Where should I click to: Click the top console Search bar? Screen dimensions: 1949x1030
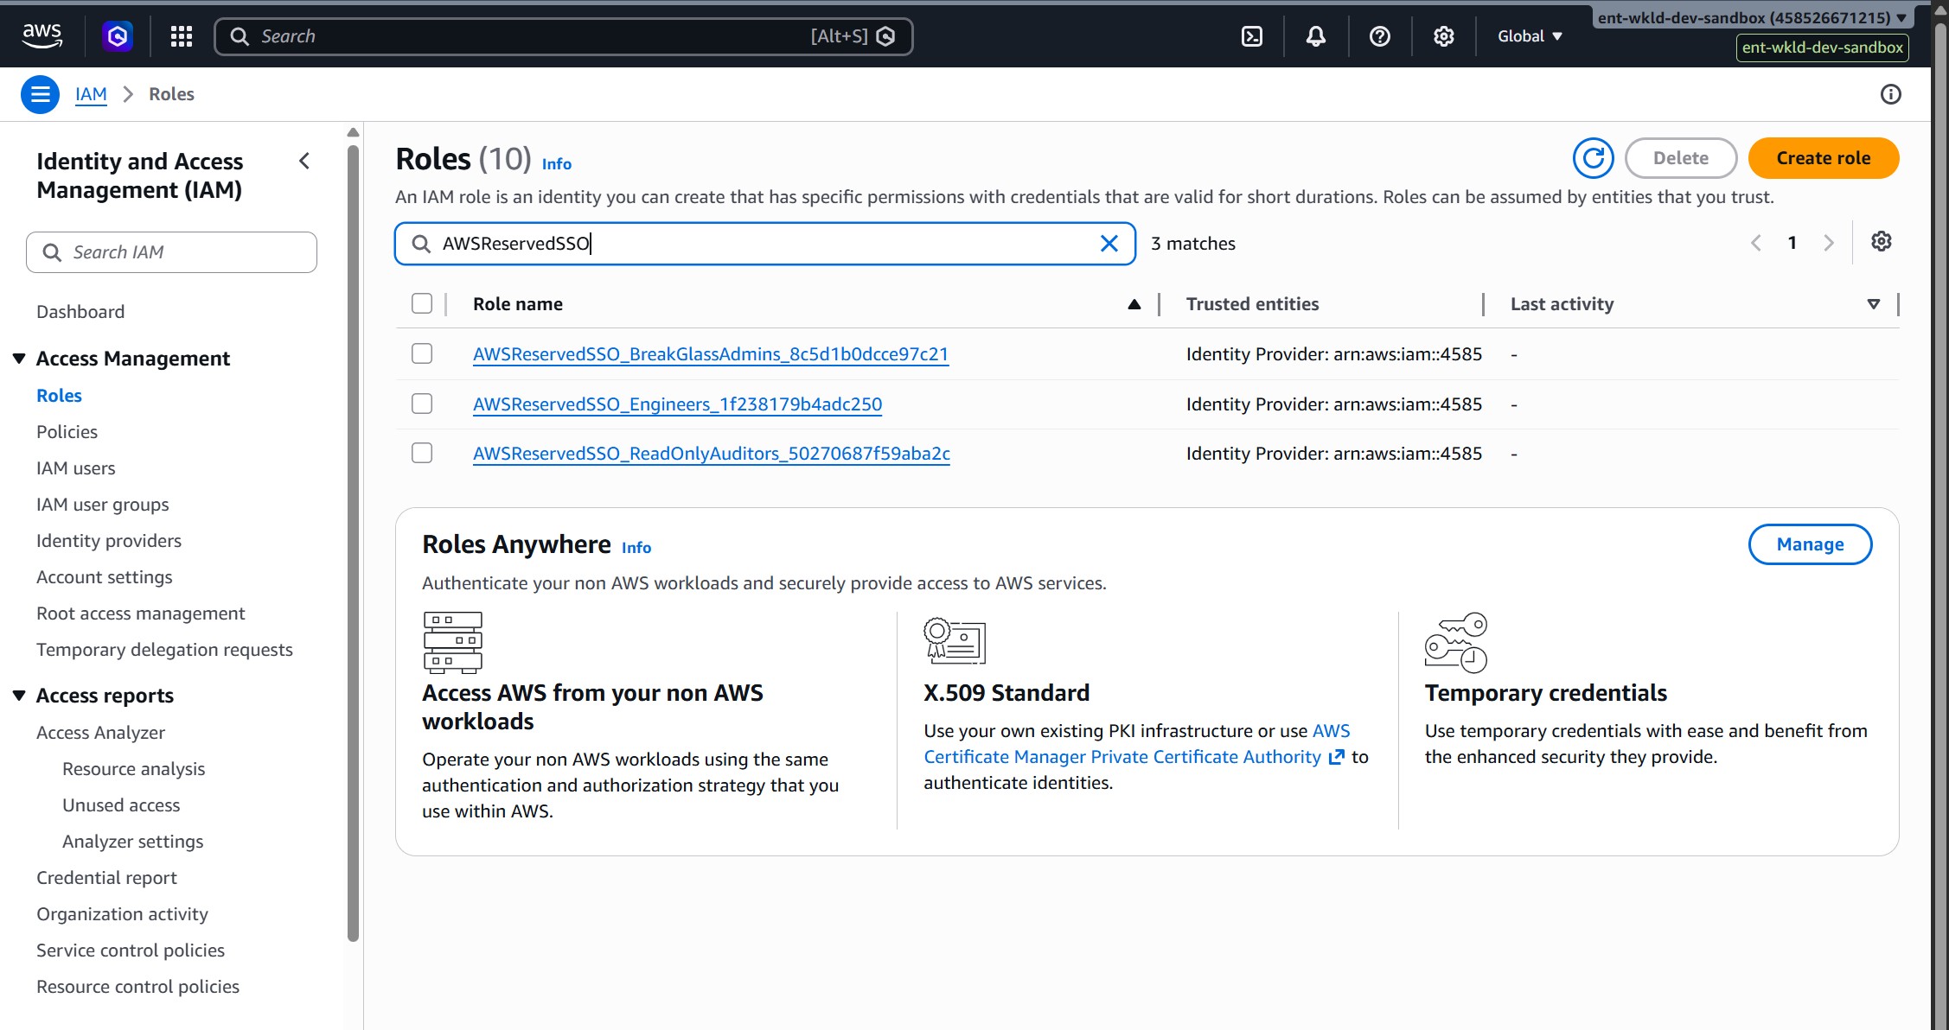(563, 36)
